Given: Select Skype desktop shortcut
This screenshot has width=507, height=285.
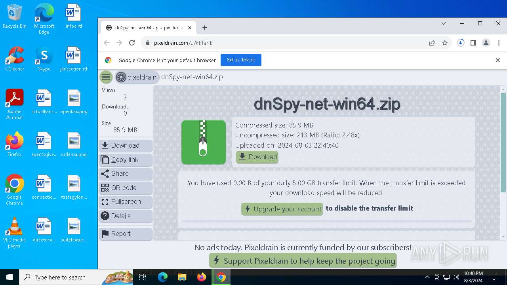Looking at the screenshot, I should (x=44, y=59).
